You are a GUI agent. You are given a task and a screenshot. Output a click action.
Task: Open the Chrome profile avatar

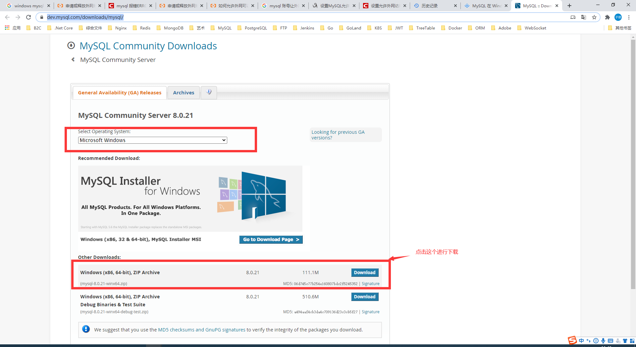(618, 17)
